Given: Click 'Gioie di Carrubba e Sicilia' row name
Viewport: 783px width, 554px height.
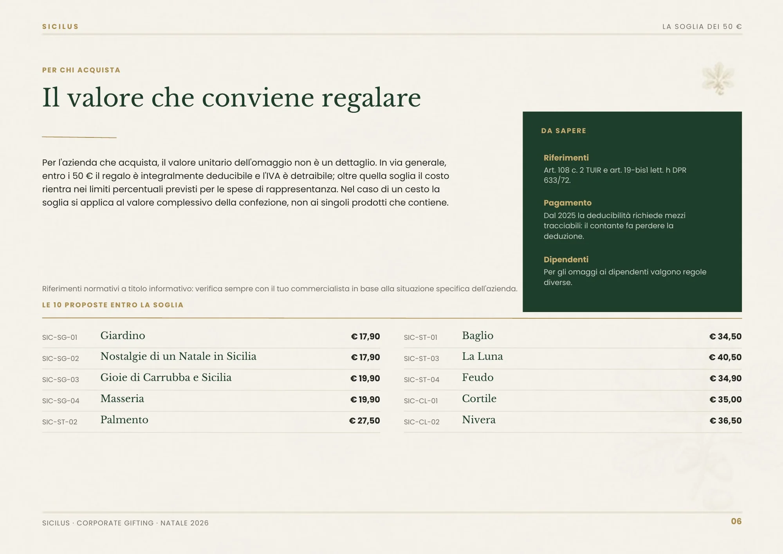Looking at the screenshot, I should click(x=166, y=377).
